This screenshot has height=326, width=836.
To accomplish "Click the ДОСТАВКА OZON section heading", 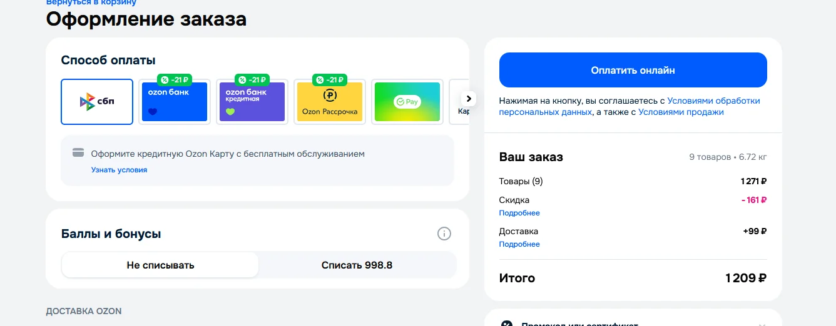I will point(84,311).
